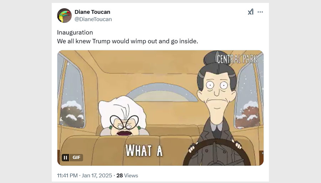Open the Diane Toucan display name link
Viewport: 321px width, 183px height.
pos(92,12)
